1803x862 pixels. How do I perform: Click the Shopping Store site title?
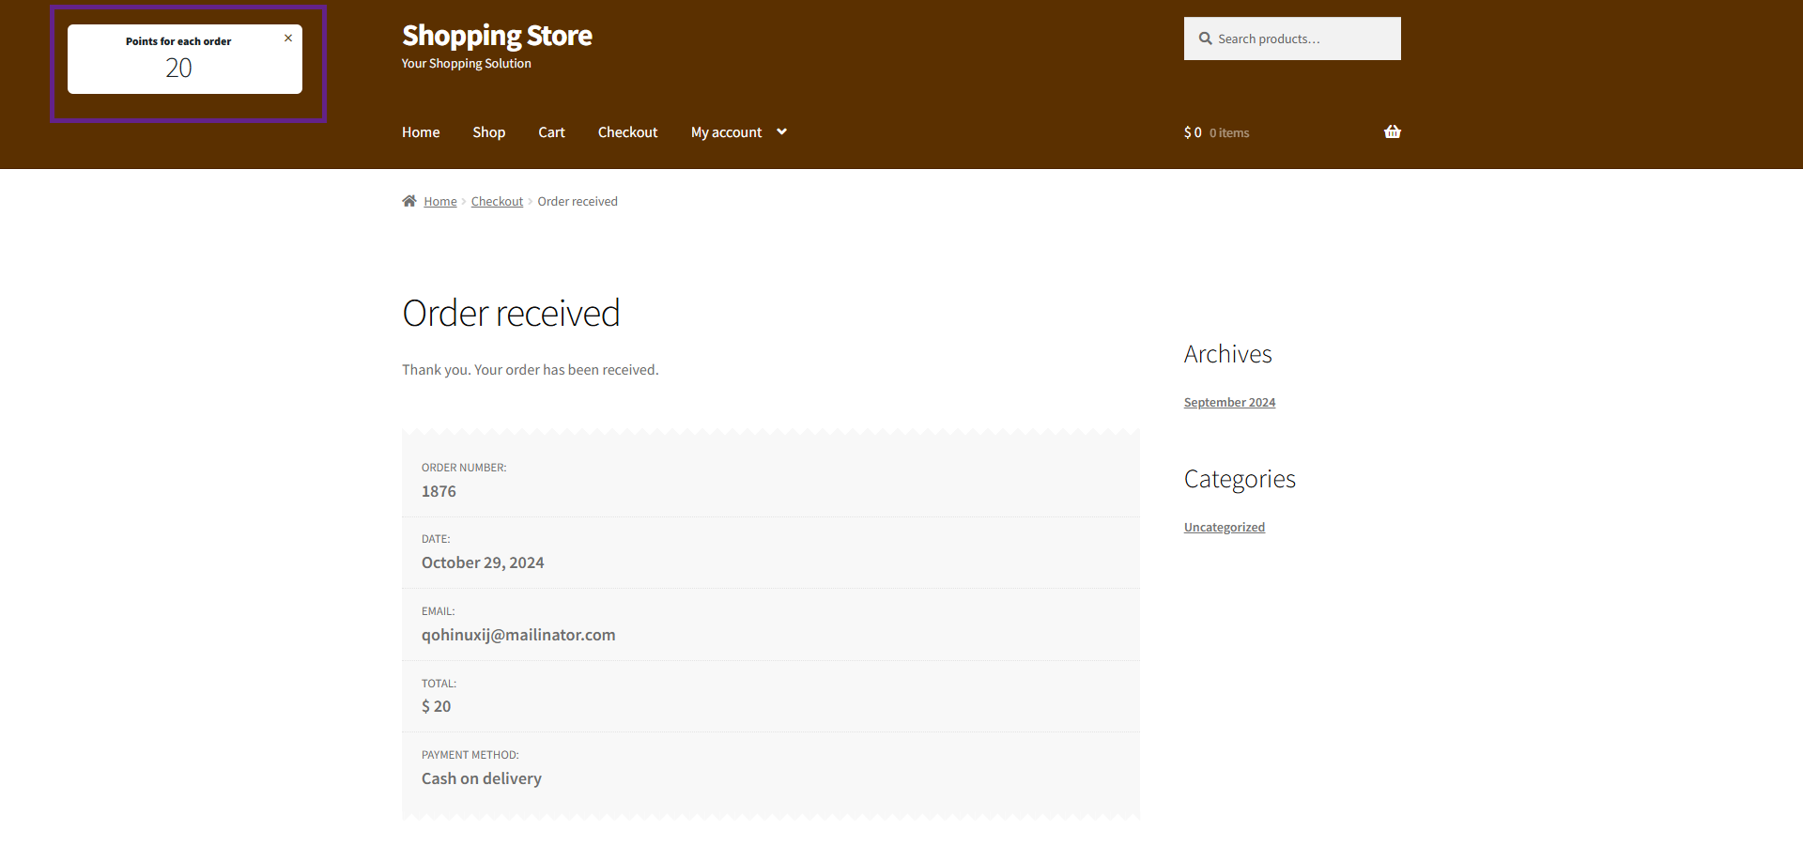click(x=497, y=36)
